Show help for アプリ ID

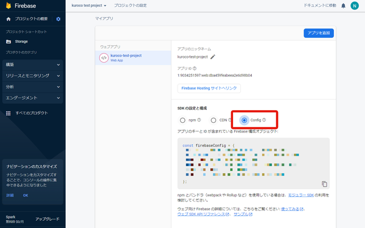pos(195,68)
